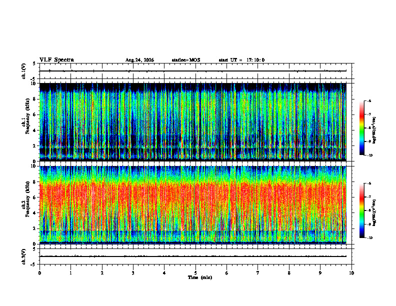The image size is (396, 306).
Task: Click the 1 minute tick on time axis
Action: click(x=70, y=273)
